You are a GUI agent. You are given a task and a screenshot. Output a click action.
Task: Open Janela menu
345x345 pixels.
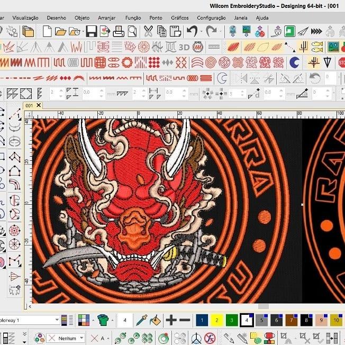point(241,18)
